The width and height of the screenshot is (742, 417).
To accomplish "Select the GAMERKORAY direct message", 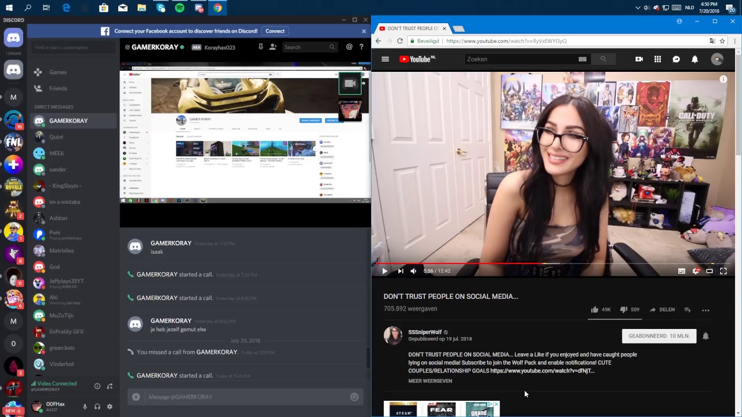I will pyautogui.click(x=74, y=121).
